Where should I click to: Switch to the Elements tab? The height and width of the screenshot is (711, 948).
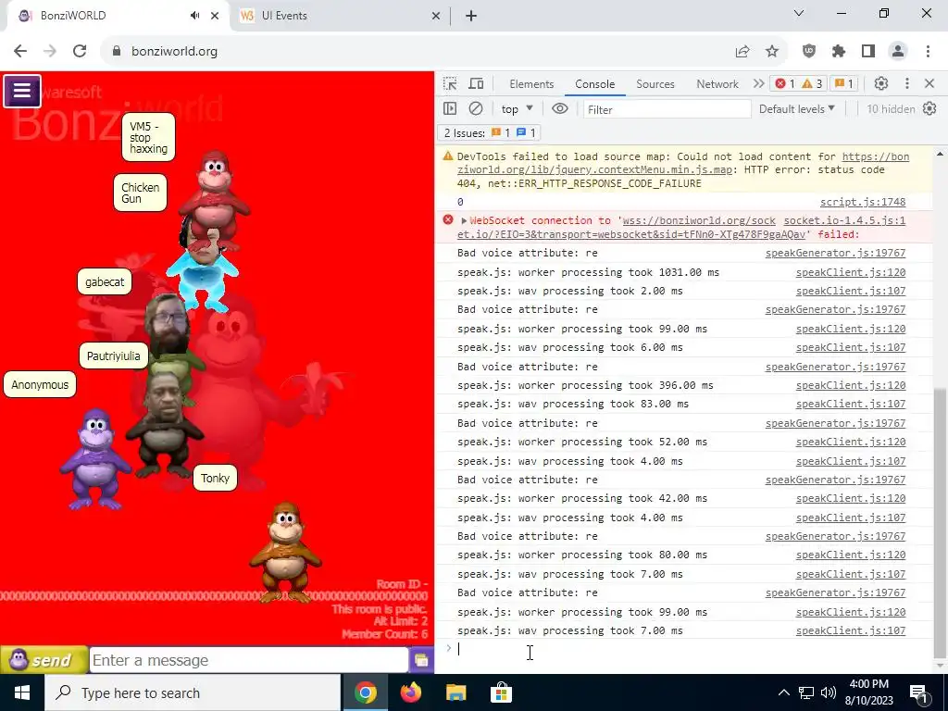pos(531,84)
